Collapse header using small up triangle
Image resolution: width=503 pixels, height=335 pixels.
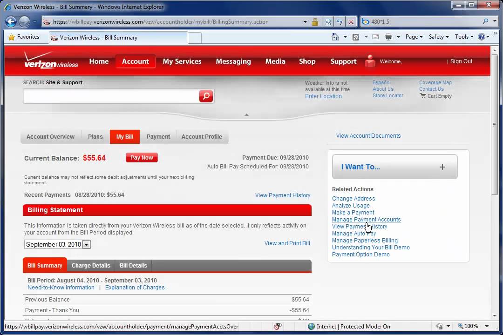[x=246, y=115]
